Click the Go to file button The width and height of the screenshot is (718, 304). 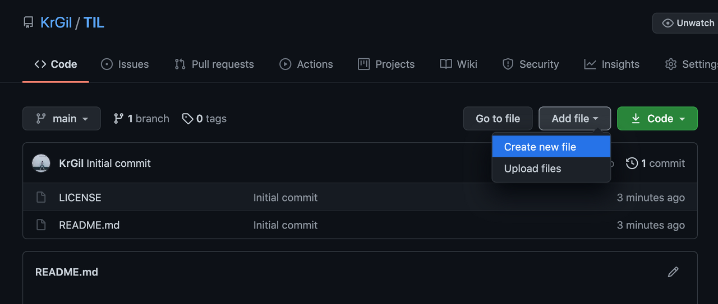tap(498, 119)
